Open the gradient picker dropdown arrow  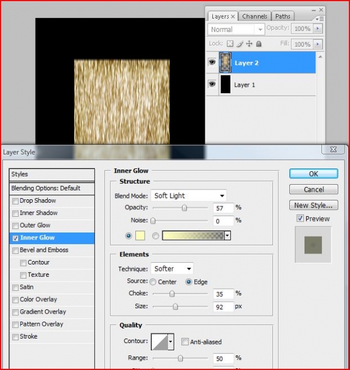click(228, 235)
